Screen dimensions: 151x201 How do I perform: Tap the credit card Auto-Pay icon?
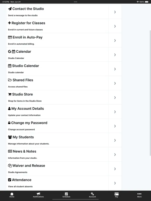(10, 37)
